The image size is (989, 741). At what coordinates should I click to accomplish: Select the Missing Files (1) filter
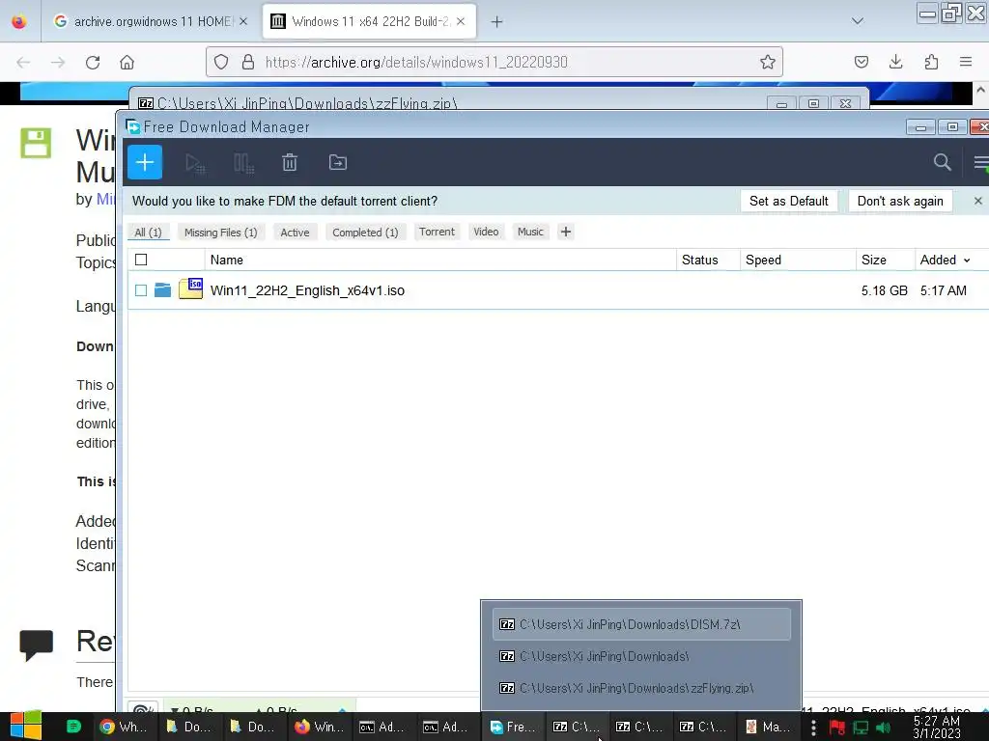pos(221,232)
